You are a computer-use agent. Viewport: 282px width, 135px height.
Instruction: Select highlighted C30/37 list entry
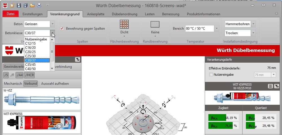click(x=37, y=60)
